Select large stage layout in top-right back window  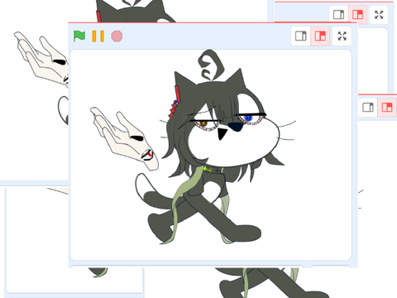click(x=357, y=15)
